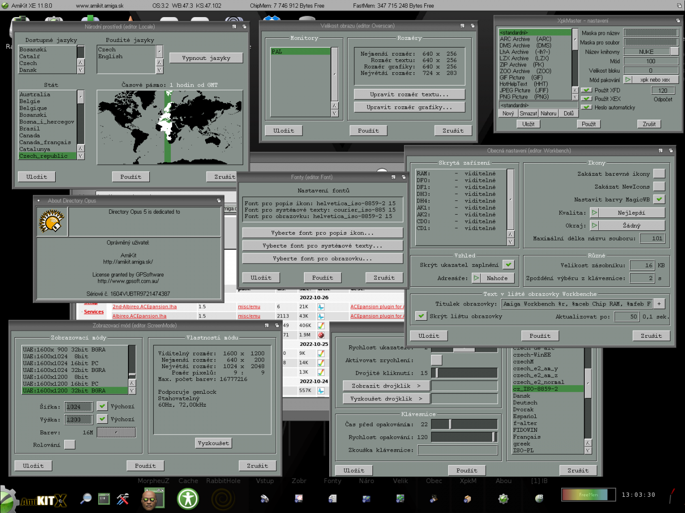Toggle Nastavit barvy MagicWB checkbox

(659, 199)
